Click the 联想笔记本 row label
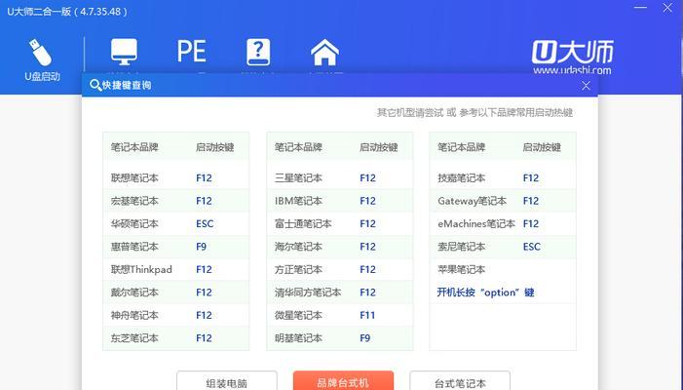Screen dimensions: 683x390 pyautogui.click(x=134, y=177)
